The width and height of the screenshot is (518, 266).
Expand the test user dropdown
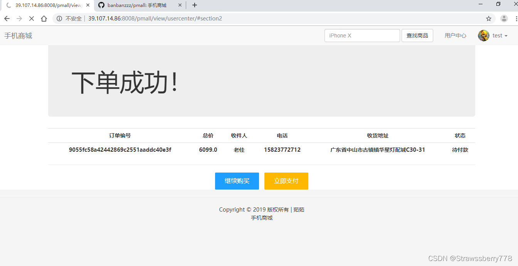coord(500,36)
